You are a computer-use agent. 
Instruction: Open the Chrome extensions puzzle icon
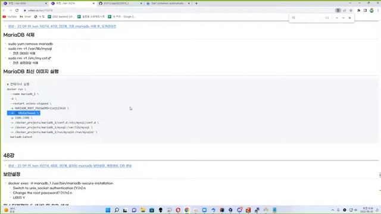358,11
